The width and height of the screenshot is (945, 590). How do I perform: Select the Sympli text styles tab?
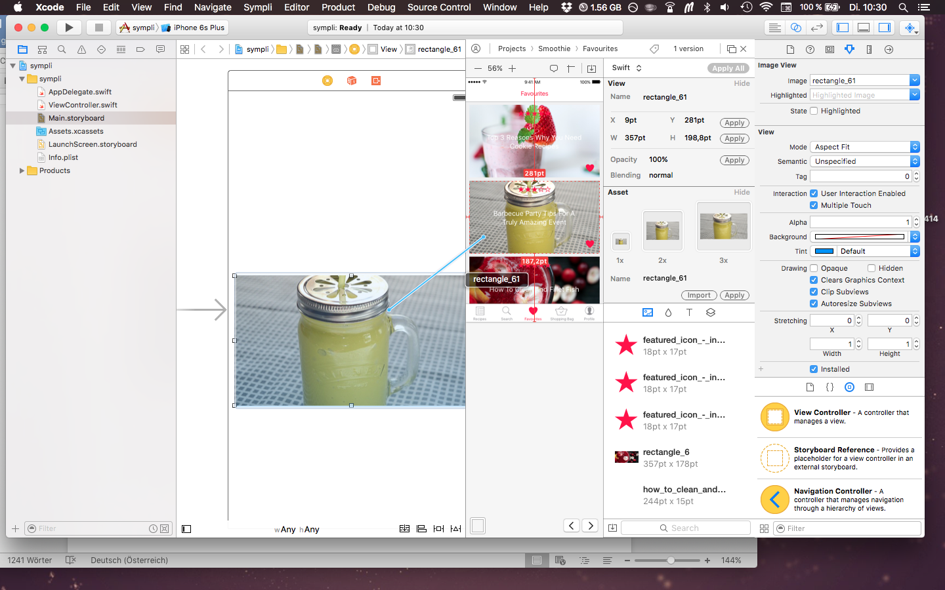[x=689, y=313]
